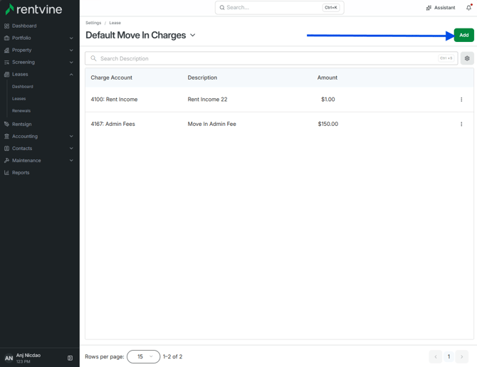The width and height of the screenshot is (477, 367).
Task: Select Rentsign in the sidebar
Action: click(21, 124)
